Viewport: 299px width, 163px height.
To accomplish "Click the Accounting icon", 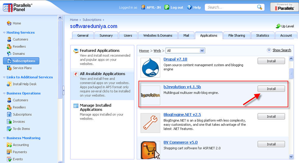I will [x=9, y=145].
